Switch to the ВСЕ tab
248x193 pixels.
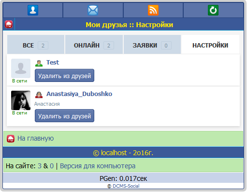(36, 45)
